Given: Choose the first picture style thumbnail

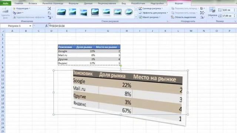Looking at the screenshot, I should point(61,12).
